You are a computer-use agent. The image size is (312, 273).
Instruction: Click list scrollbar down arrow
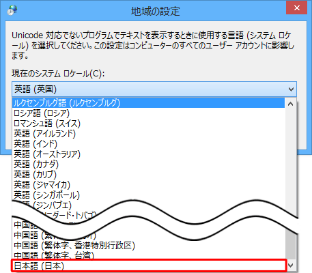pos(291,265)
